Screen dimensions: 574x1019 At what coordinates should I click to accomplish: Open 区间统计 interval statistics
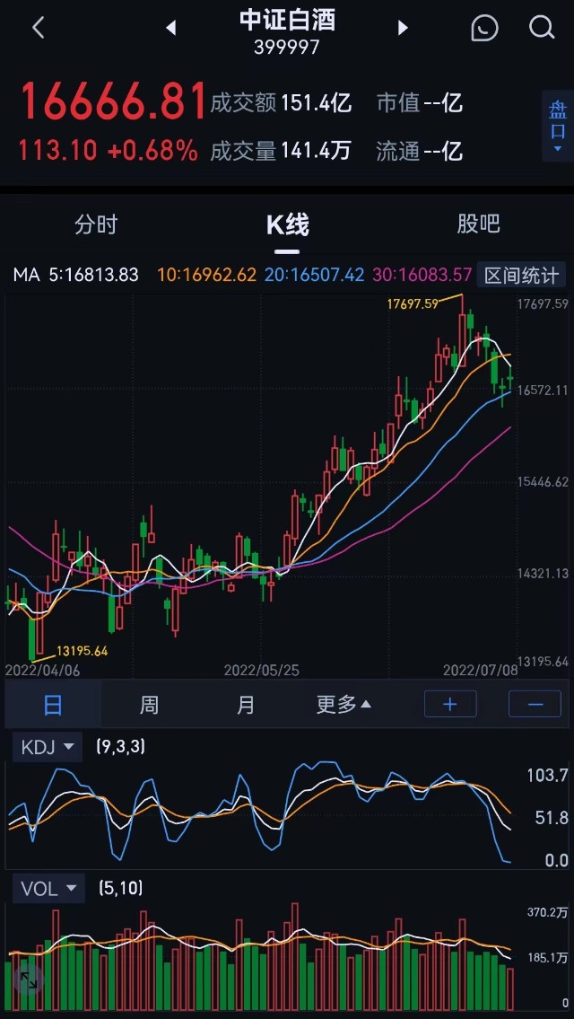521,275
